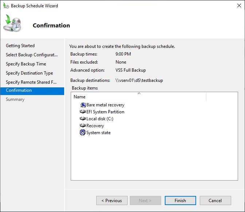The image size is (245, 212).
Task: Click the sort arrow above Name column
Action: tap(139, 93)
